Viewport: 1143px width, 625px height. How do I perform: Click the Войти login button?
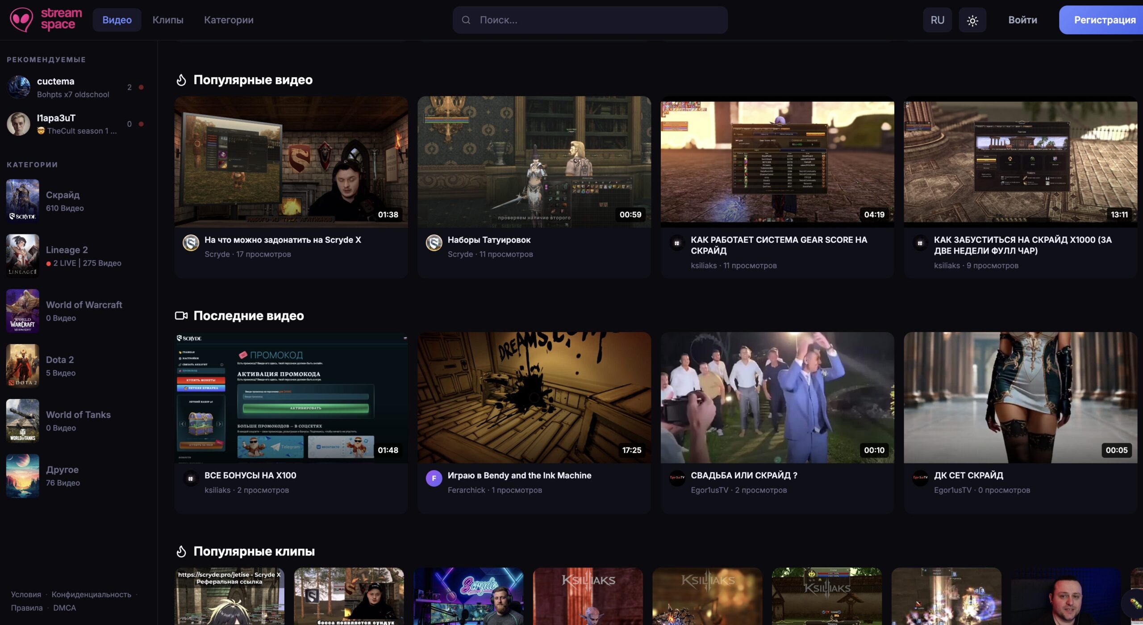[1022, 20]
